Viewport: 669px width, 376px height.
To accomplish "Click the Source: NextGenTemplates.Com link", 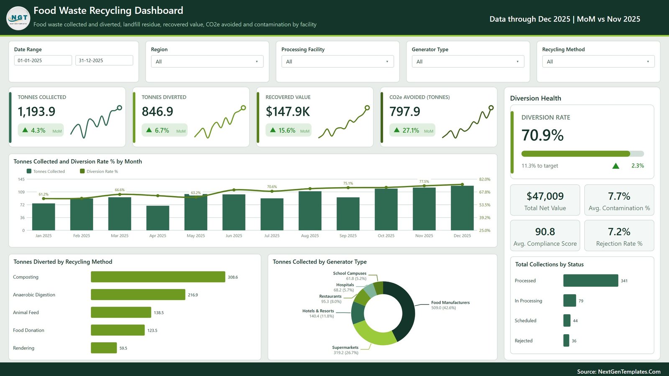I will [619, 371].
